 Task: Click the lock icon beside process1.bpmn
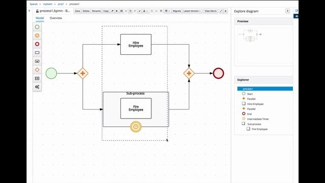(x=37, y=11)
